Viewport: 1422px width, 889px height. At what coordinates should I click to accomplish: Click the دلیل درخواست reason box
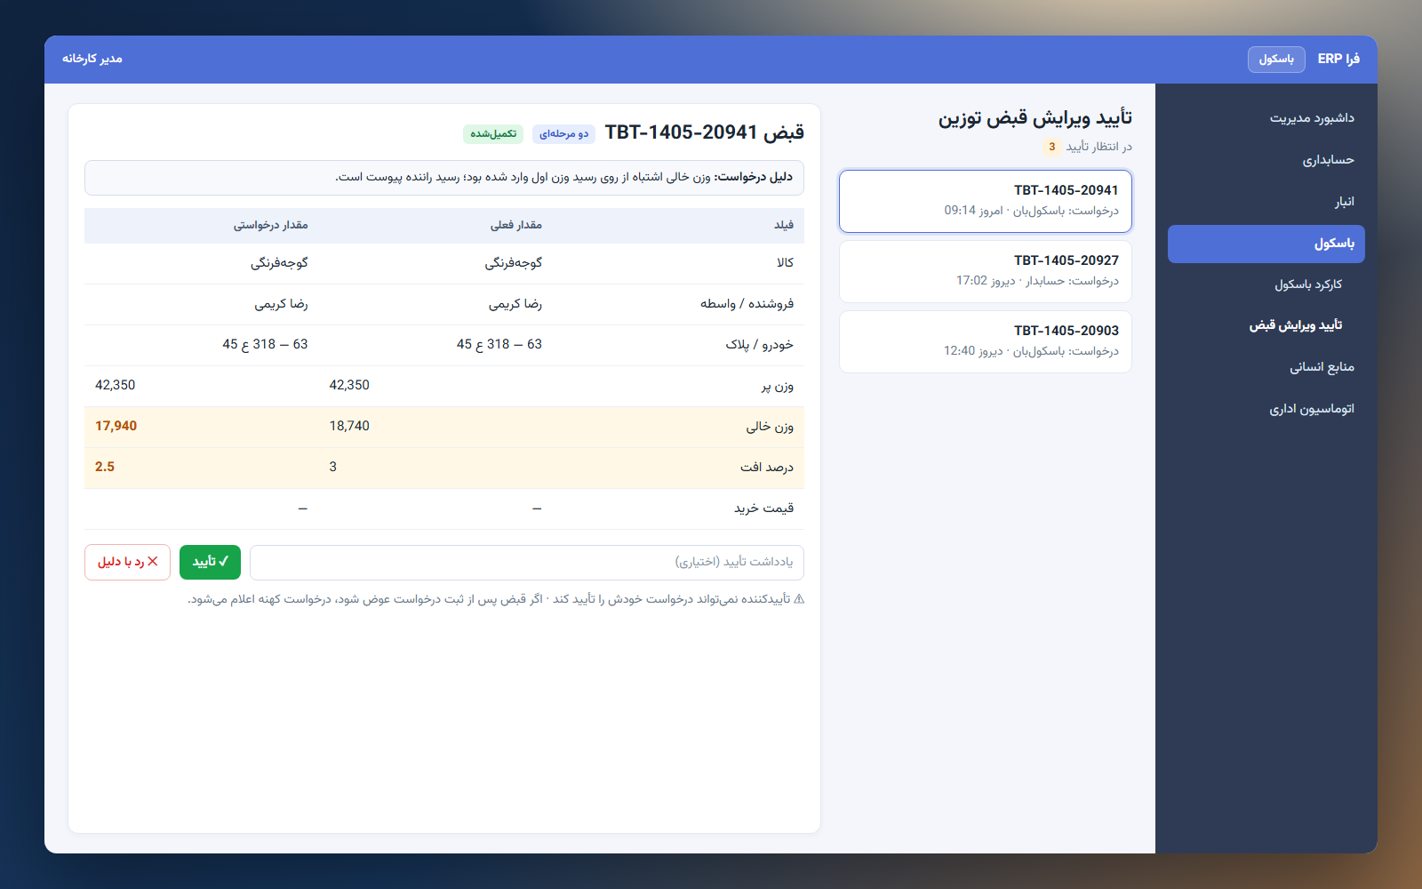click(444, 177)
